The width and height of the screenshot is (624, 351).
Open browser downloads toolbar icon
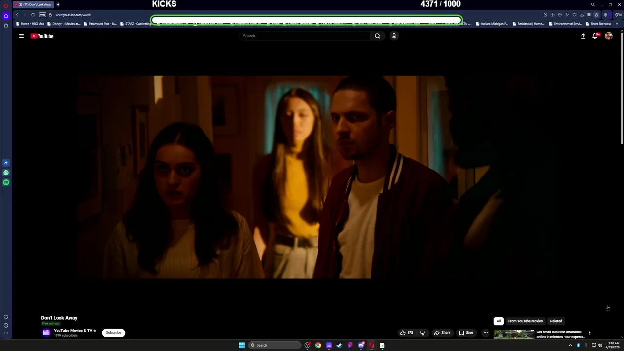coord(582,15)
